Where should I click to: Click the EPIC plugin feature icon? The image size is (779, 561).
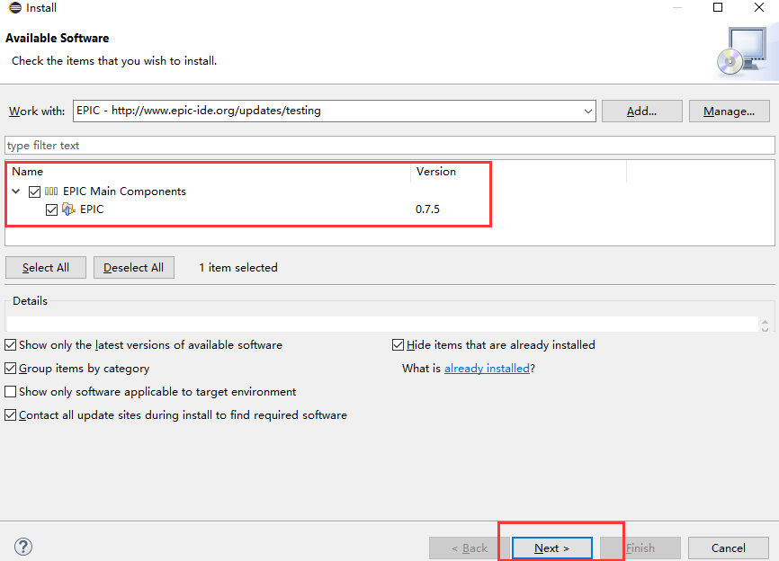[x=68, y=209]
